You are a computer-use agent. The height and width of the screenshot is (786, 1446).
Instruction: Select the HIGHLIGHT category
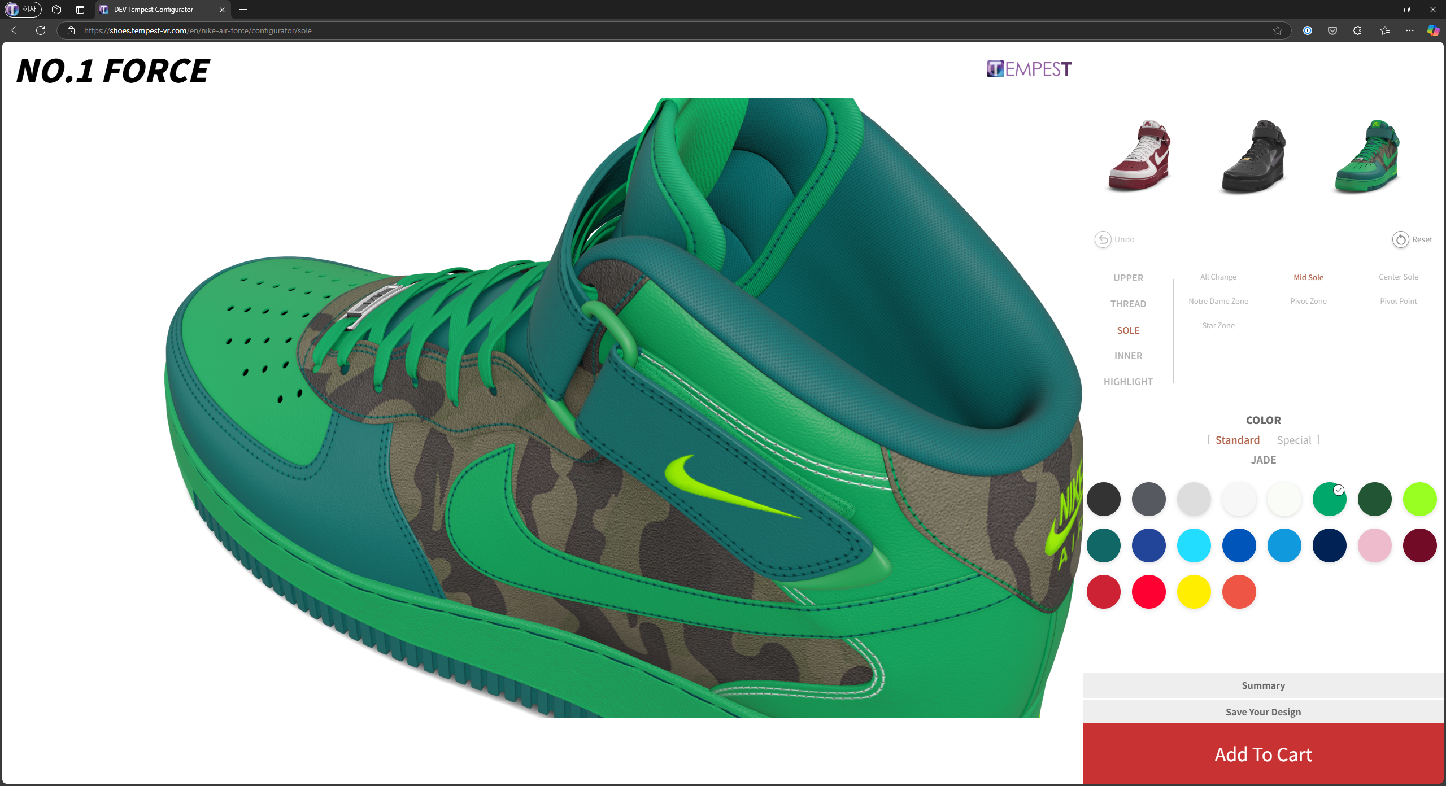1128,382
